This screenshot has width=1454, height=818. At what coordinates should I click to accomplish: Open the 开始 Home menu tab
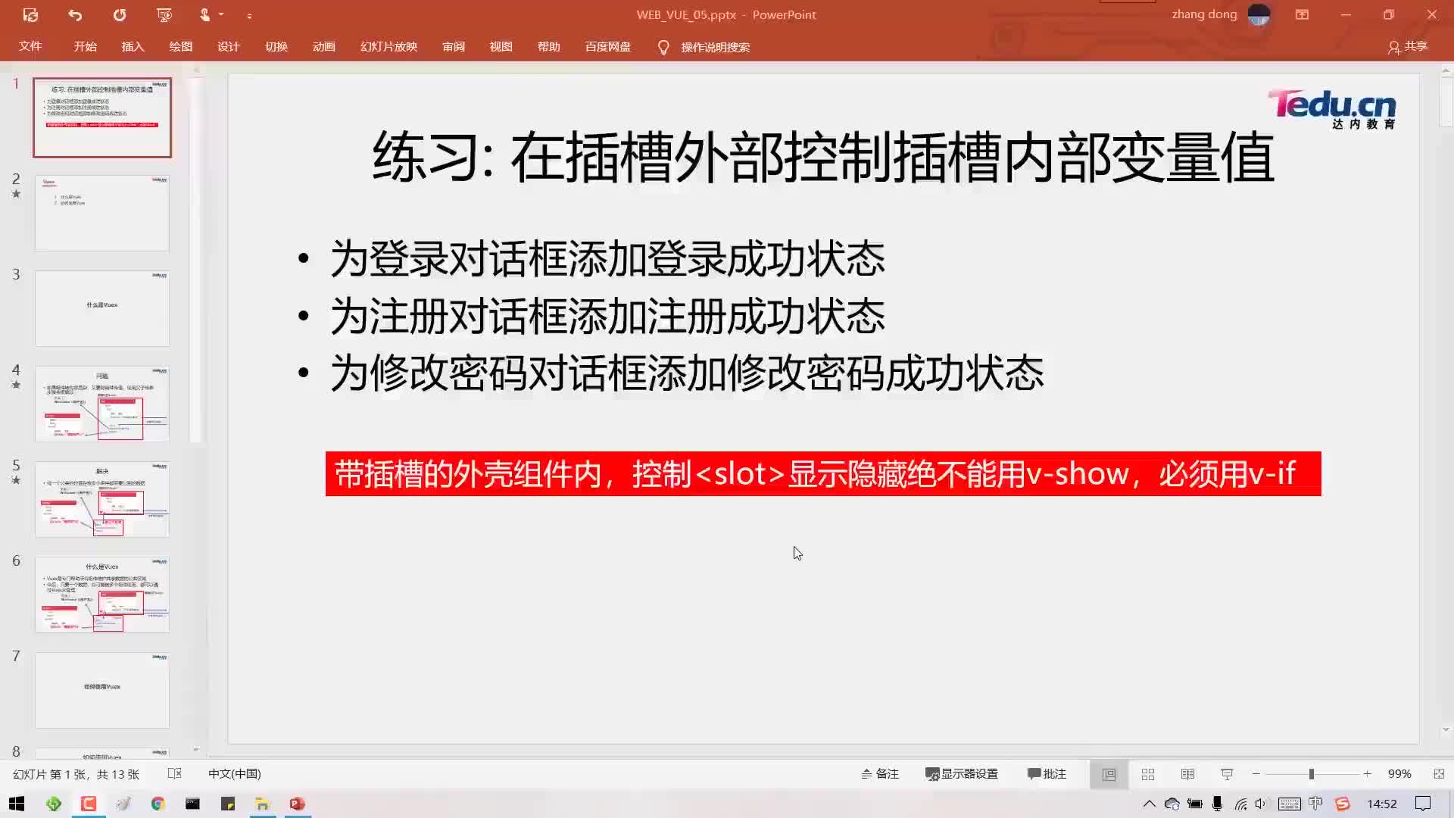(85, 47)
